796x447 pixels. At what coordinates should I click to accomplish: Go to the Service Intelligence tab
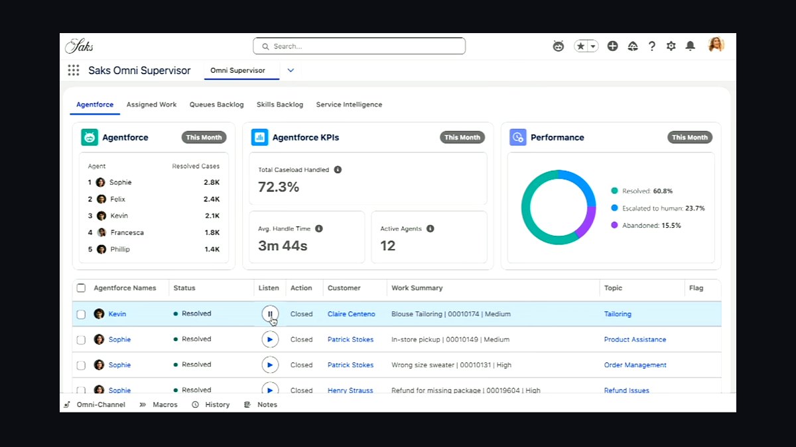(349, 105)
